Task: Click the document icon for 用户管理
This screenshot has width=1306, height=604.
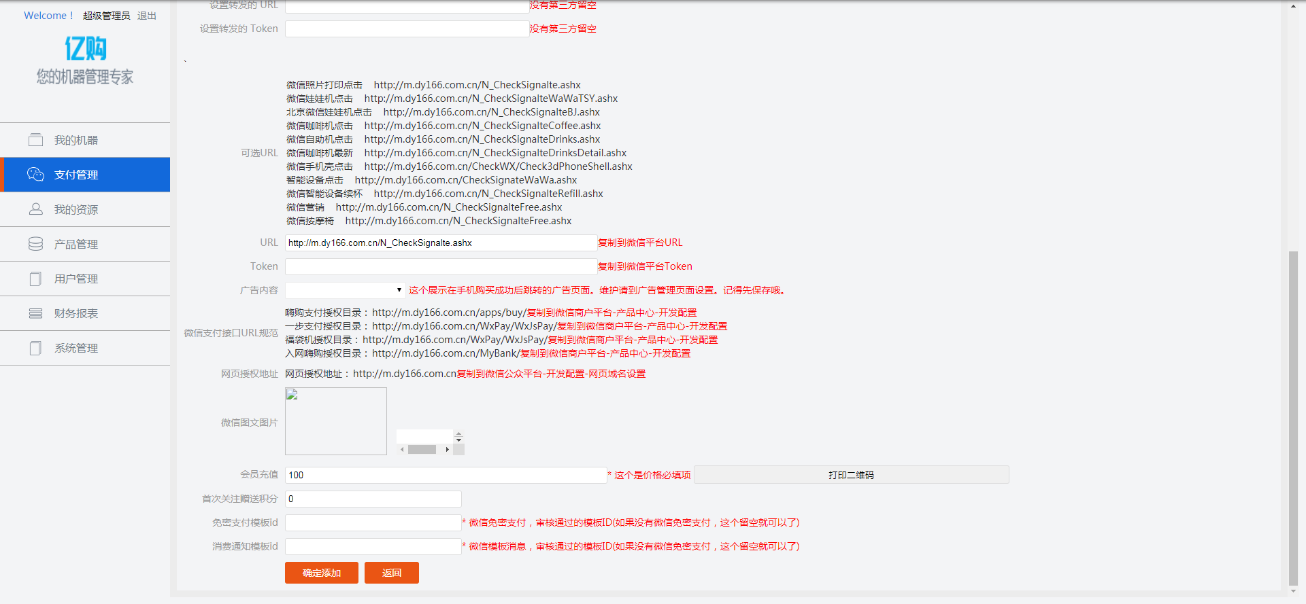Action: (x=35, y=279)
